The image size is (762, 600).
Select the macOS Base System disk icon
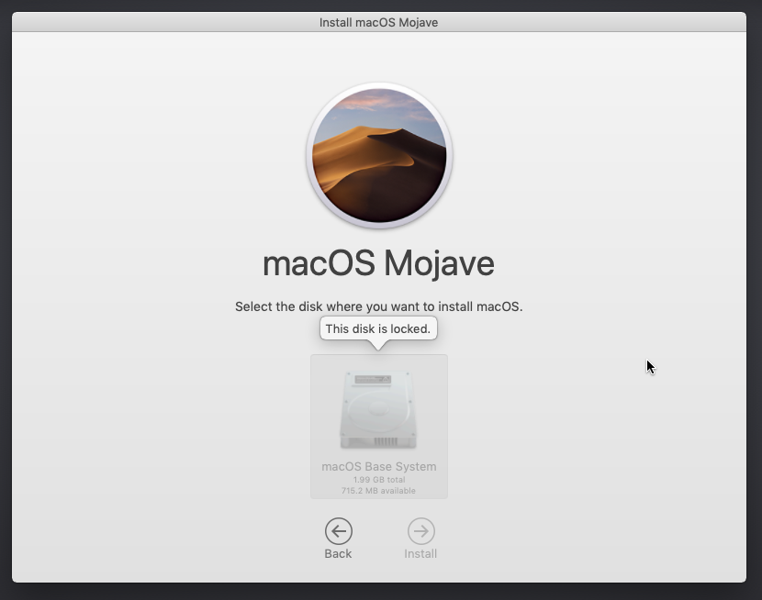click(x=378, y=410)
